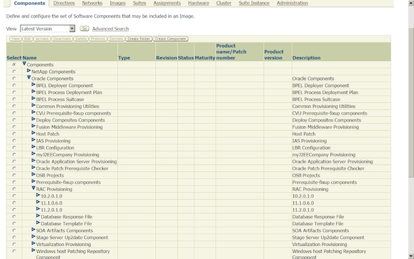Expand the Stage Server Up2date Component node

33,237
